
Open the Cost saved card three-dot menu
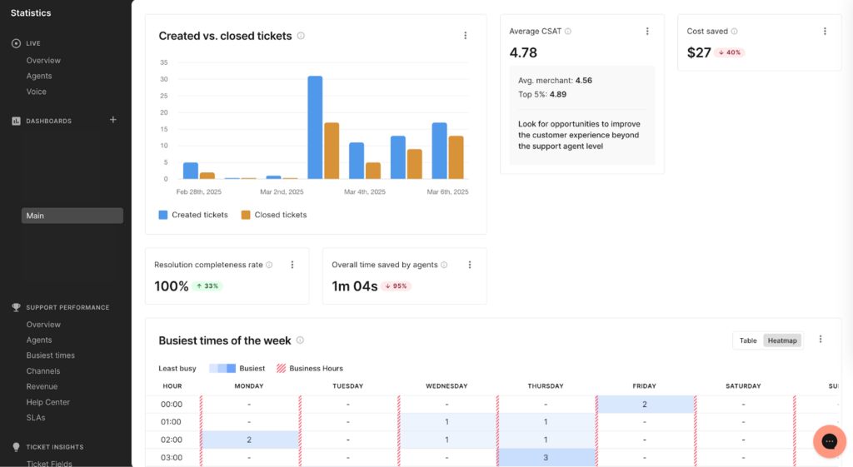tap(825, 32)
